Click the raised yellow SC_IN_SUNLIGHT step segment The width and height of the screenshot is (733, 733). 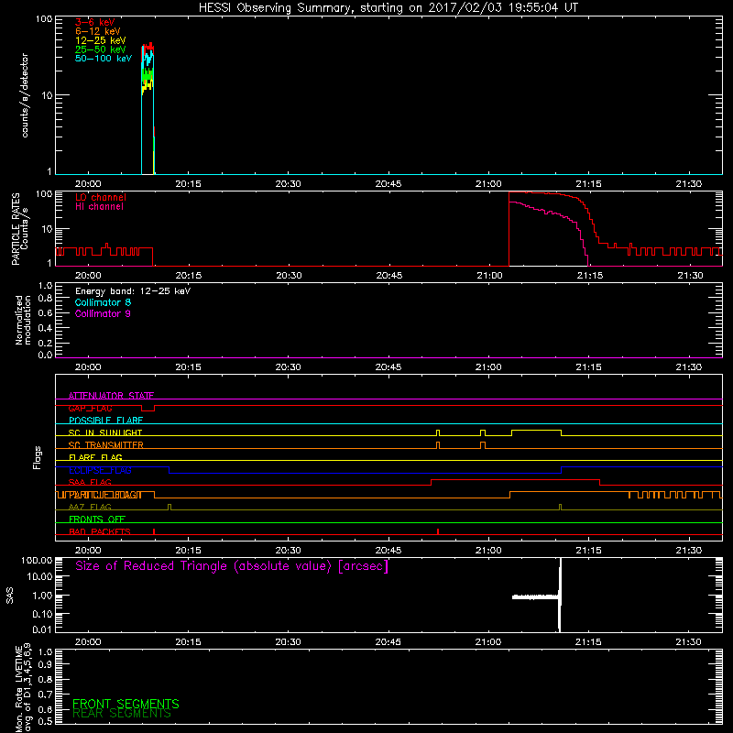pyautogui.click(x=536, y=430)
